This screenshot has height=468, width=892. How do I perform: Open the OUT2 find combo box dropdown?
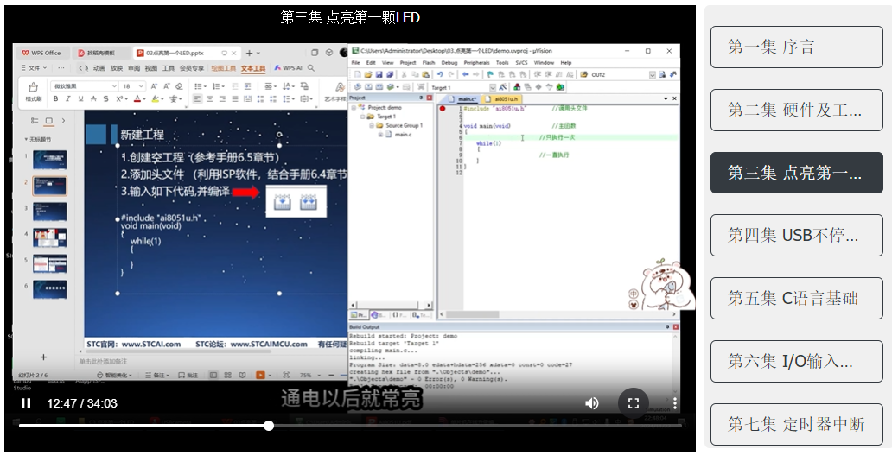coord(652,74)
